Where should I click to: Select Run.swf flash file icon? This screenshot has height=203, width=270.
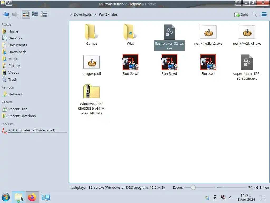208,62
